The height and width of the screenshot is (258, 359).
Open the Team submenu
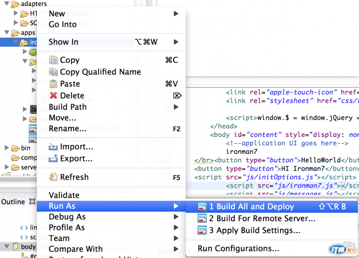click(x=111, y=238)
